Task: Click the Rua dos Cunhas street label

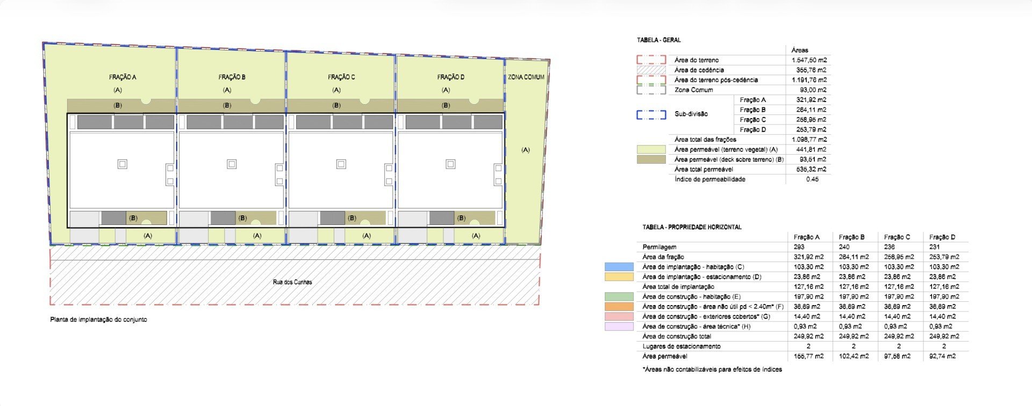Action: pos(292,282)
